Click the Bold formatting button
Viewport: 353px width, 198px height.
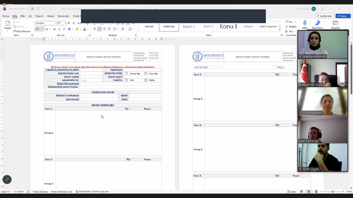tap(37, 29)
